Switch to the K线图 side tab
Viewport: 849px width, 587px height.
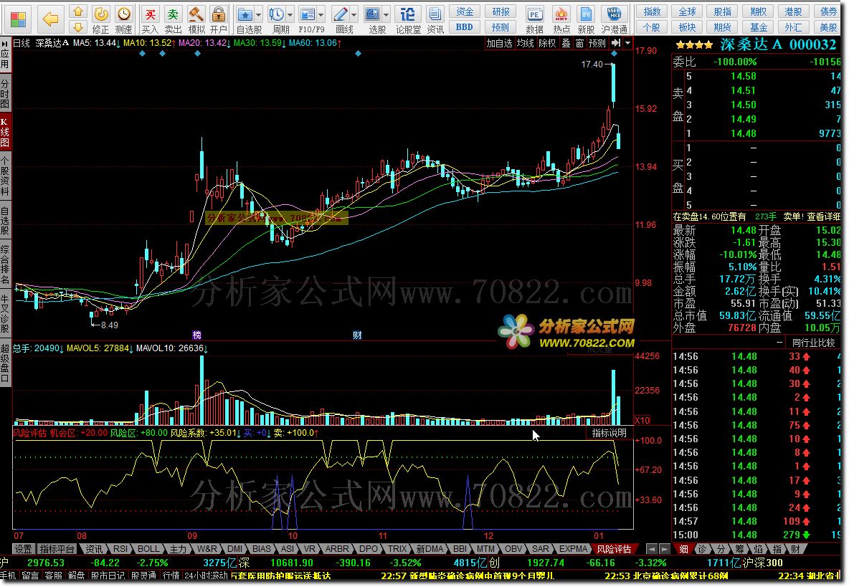click(5, 132)
